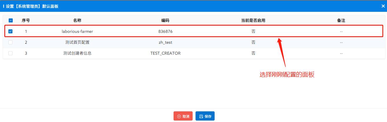The image size is (387, 122).
Task: Click sequence number 3 cell
Action: coord(26,53)
